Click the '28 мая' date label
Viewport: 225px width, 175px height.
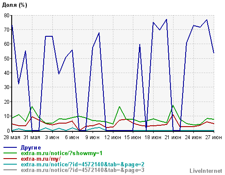pos(12,137)
